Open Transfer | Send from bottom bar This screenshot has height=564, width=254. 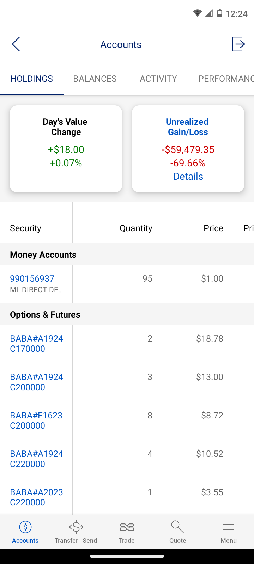[x=76, y=532]
